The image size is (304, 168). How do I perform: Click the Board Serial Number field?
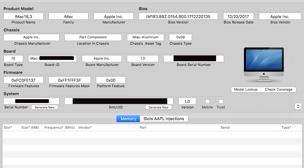(x=194, y=59)
